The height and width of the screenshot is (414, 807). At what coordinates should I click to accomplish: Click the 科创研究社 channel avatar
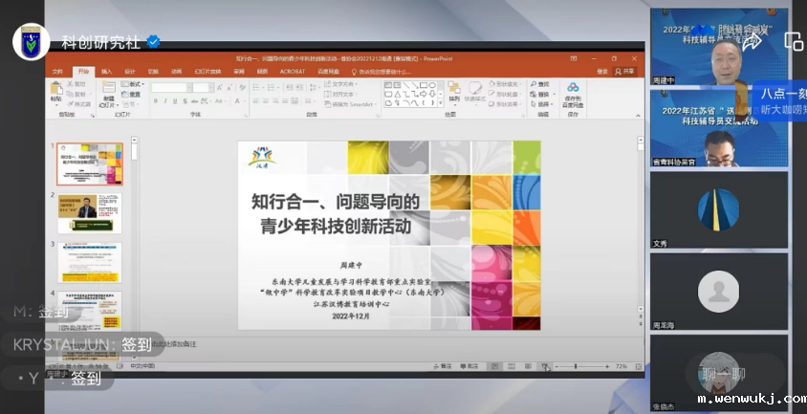(31, 41)
